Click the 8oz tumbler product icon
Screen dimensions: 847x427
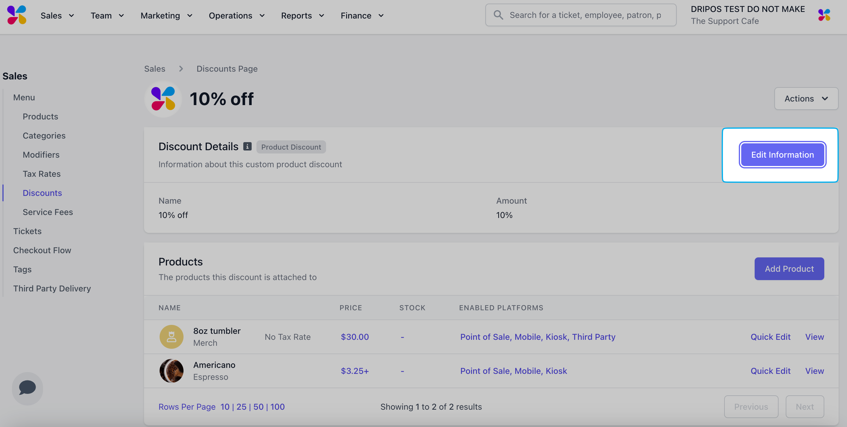click(x=171, y=337)
